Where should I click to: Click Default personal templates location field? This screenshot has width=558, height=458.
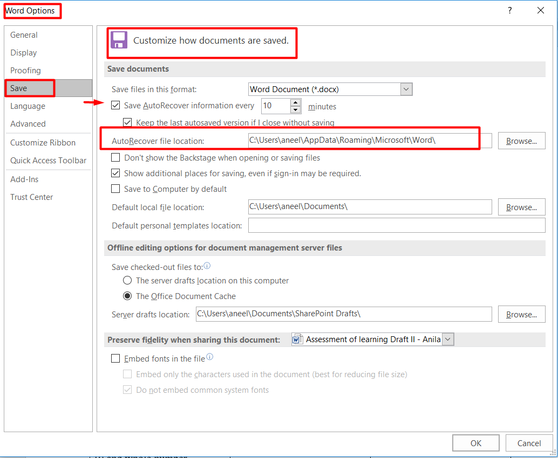[397, 225]
